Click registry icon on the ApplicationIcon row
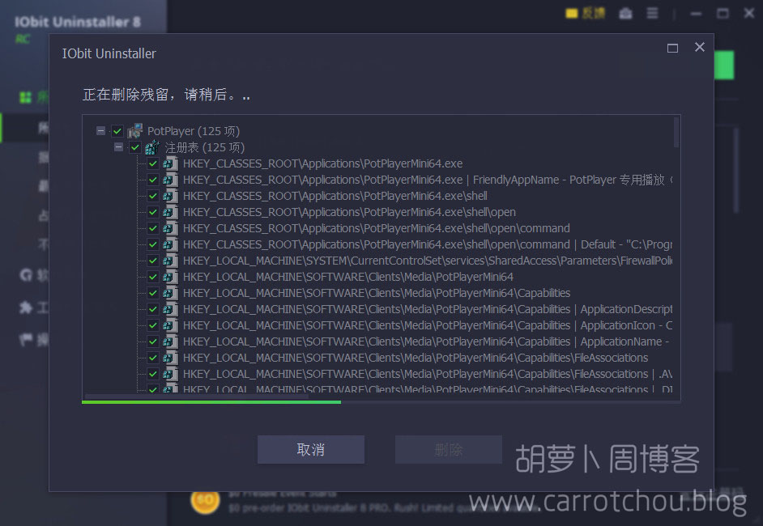The height and width of the screenshot is (526, 763). point(170,325)
